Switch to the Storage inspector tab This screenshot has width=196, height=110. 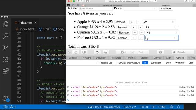[145, 58]
